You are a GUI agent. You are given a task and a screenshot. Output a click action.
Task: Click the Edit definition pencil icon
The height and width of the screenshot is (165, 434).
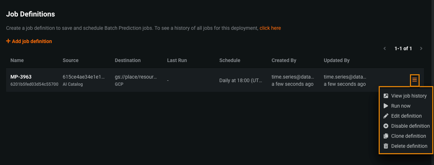pos(386,116)
